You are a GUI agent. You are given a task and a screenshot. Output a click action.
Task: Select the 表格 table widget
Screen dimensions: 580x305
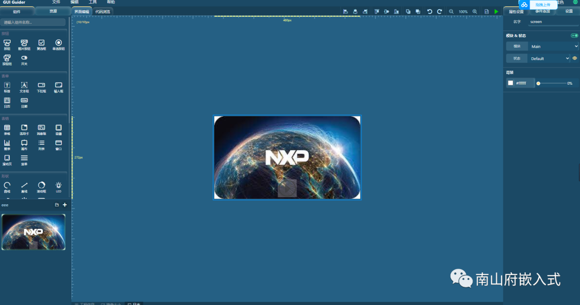[7, 130]
